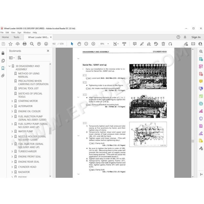Go to previous page arrow
204x204 pixels.
39,44
